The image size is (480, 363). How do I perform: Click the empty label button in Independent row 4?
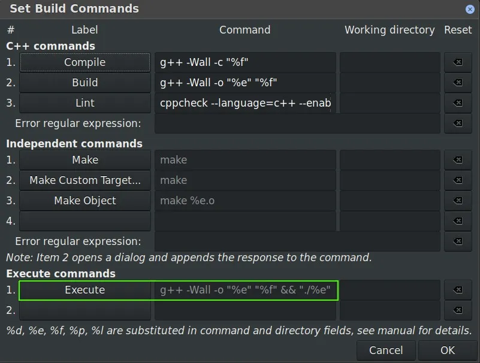(x=85, y=221)
